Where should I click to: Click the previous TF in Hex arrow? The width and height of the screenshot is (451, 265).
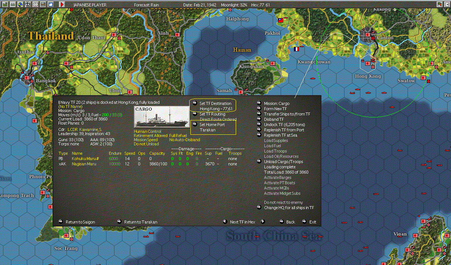[x=225, y=222]
